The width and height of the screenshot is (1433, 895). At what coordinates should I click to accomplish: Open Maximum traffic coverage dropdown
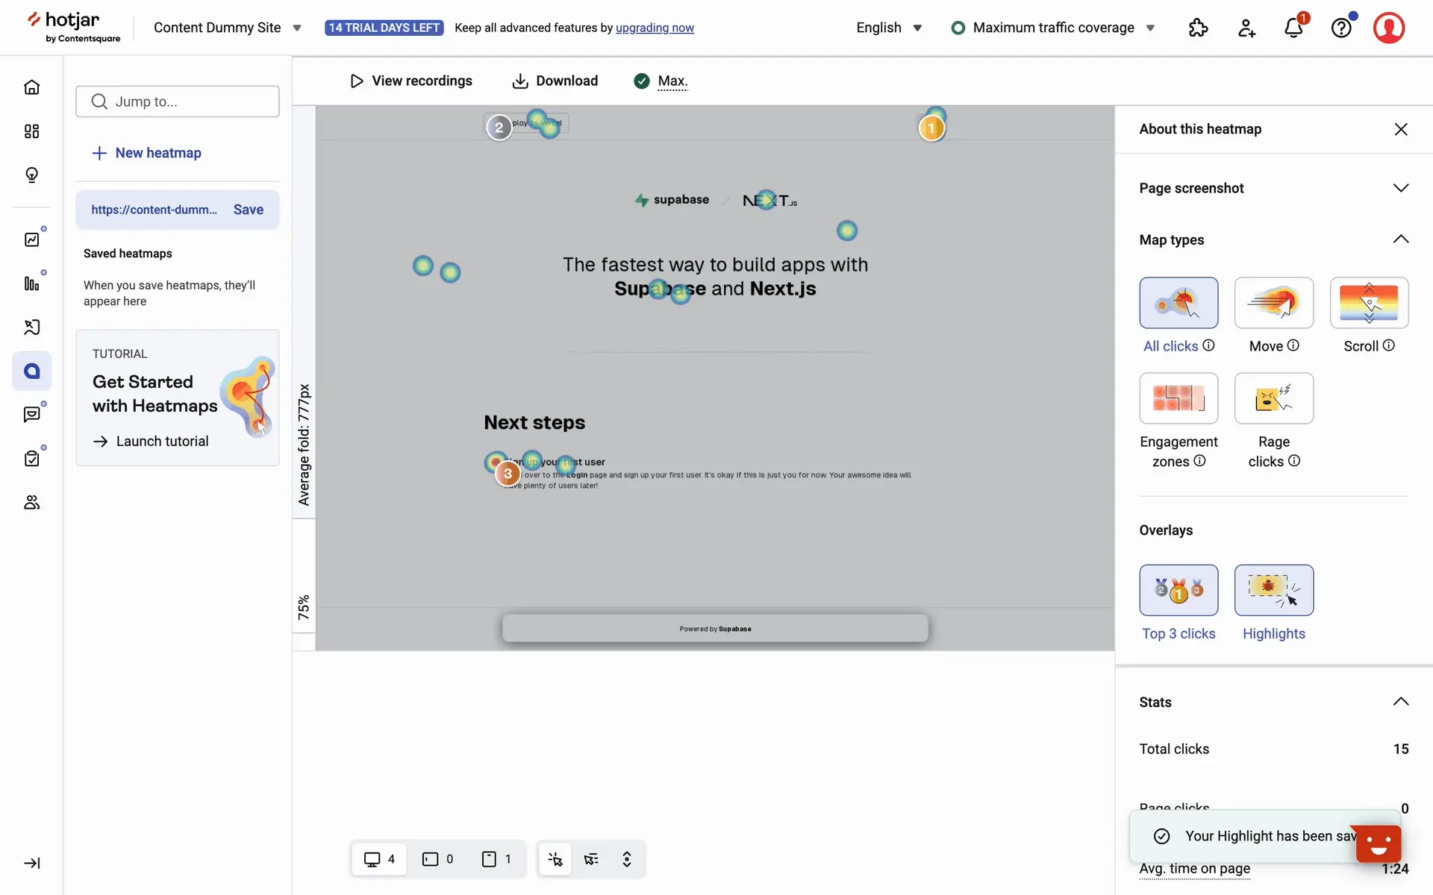pos(1053,28)
